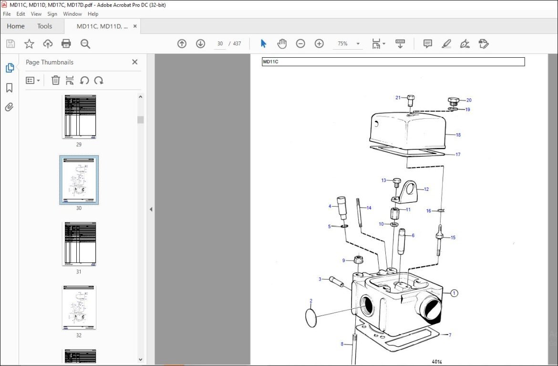Click part number 12 link in diagram
Viewport: 558px width, 366px height.
tap(426, 189)
